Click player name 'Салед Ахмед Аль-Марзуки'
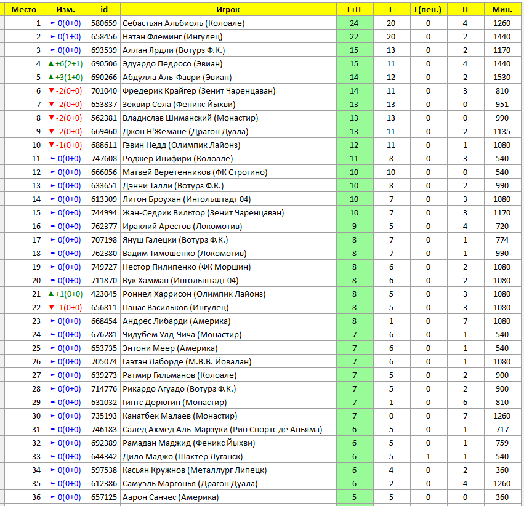The height and width of the screenshot is (506, 524). [x=174, y=429]
